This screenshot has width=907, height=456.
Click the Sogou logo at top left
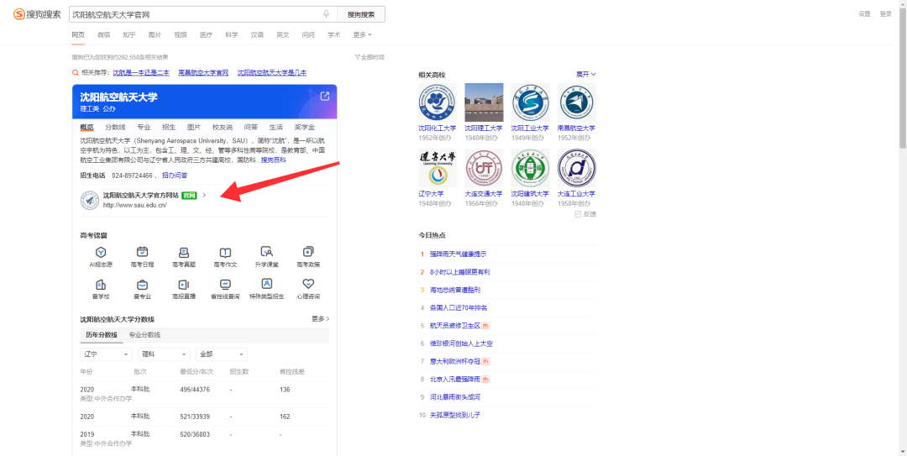(x=38, y=14)
